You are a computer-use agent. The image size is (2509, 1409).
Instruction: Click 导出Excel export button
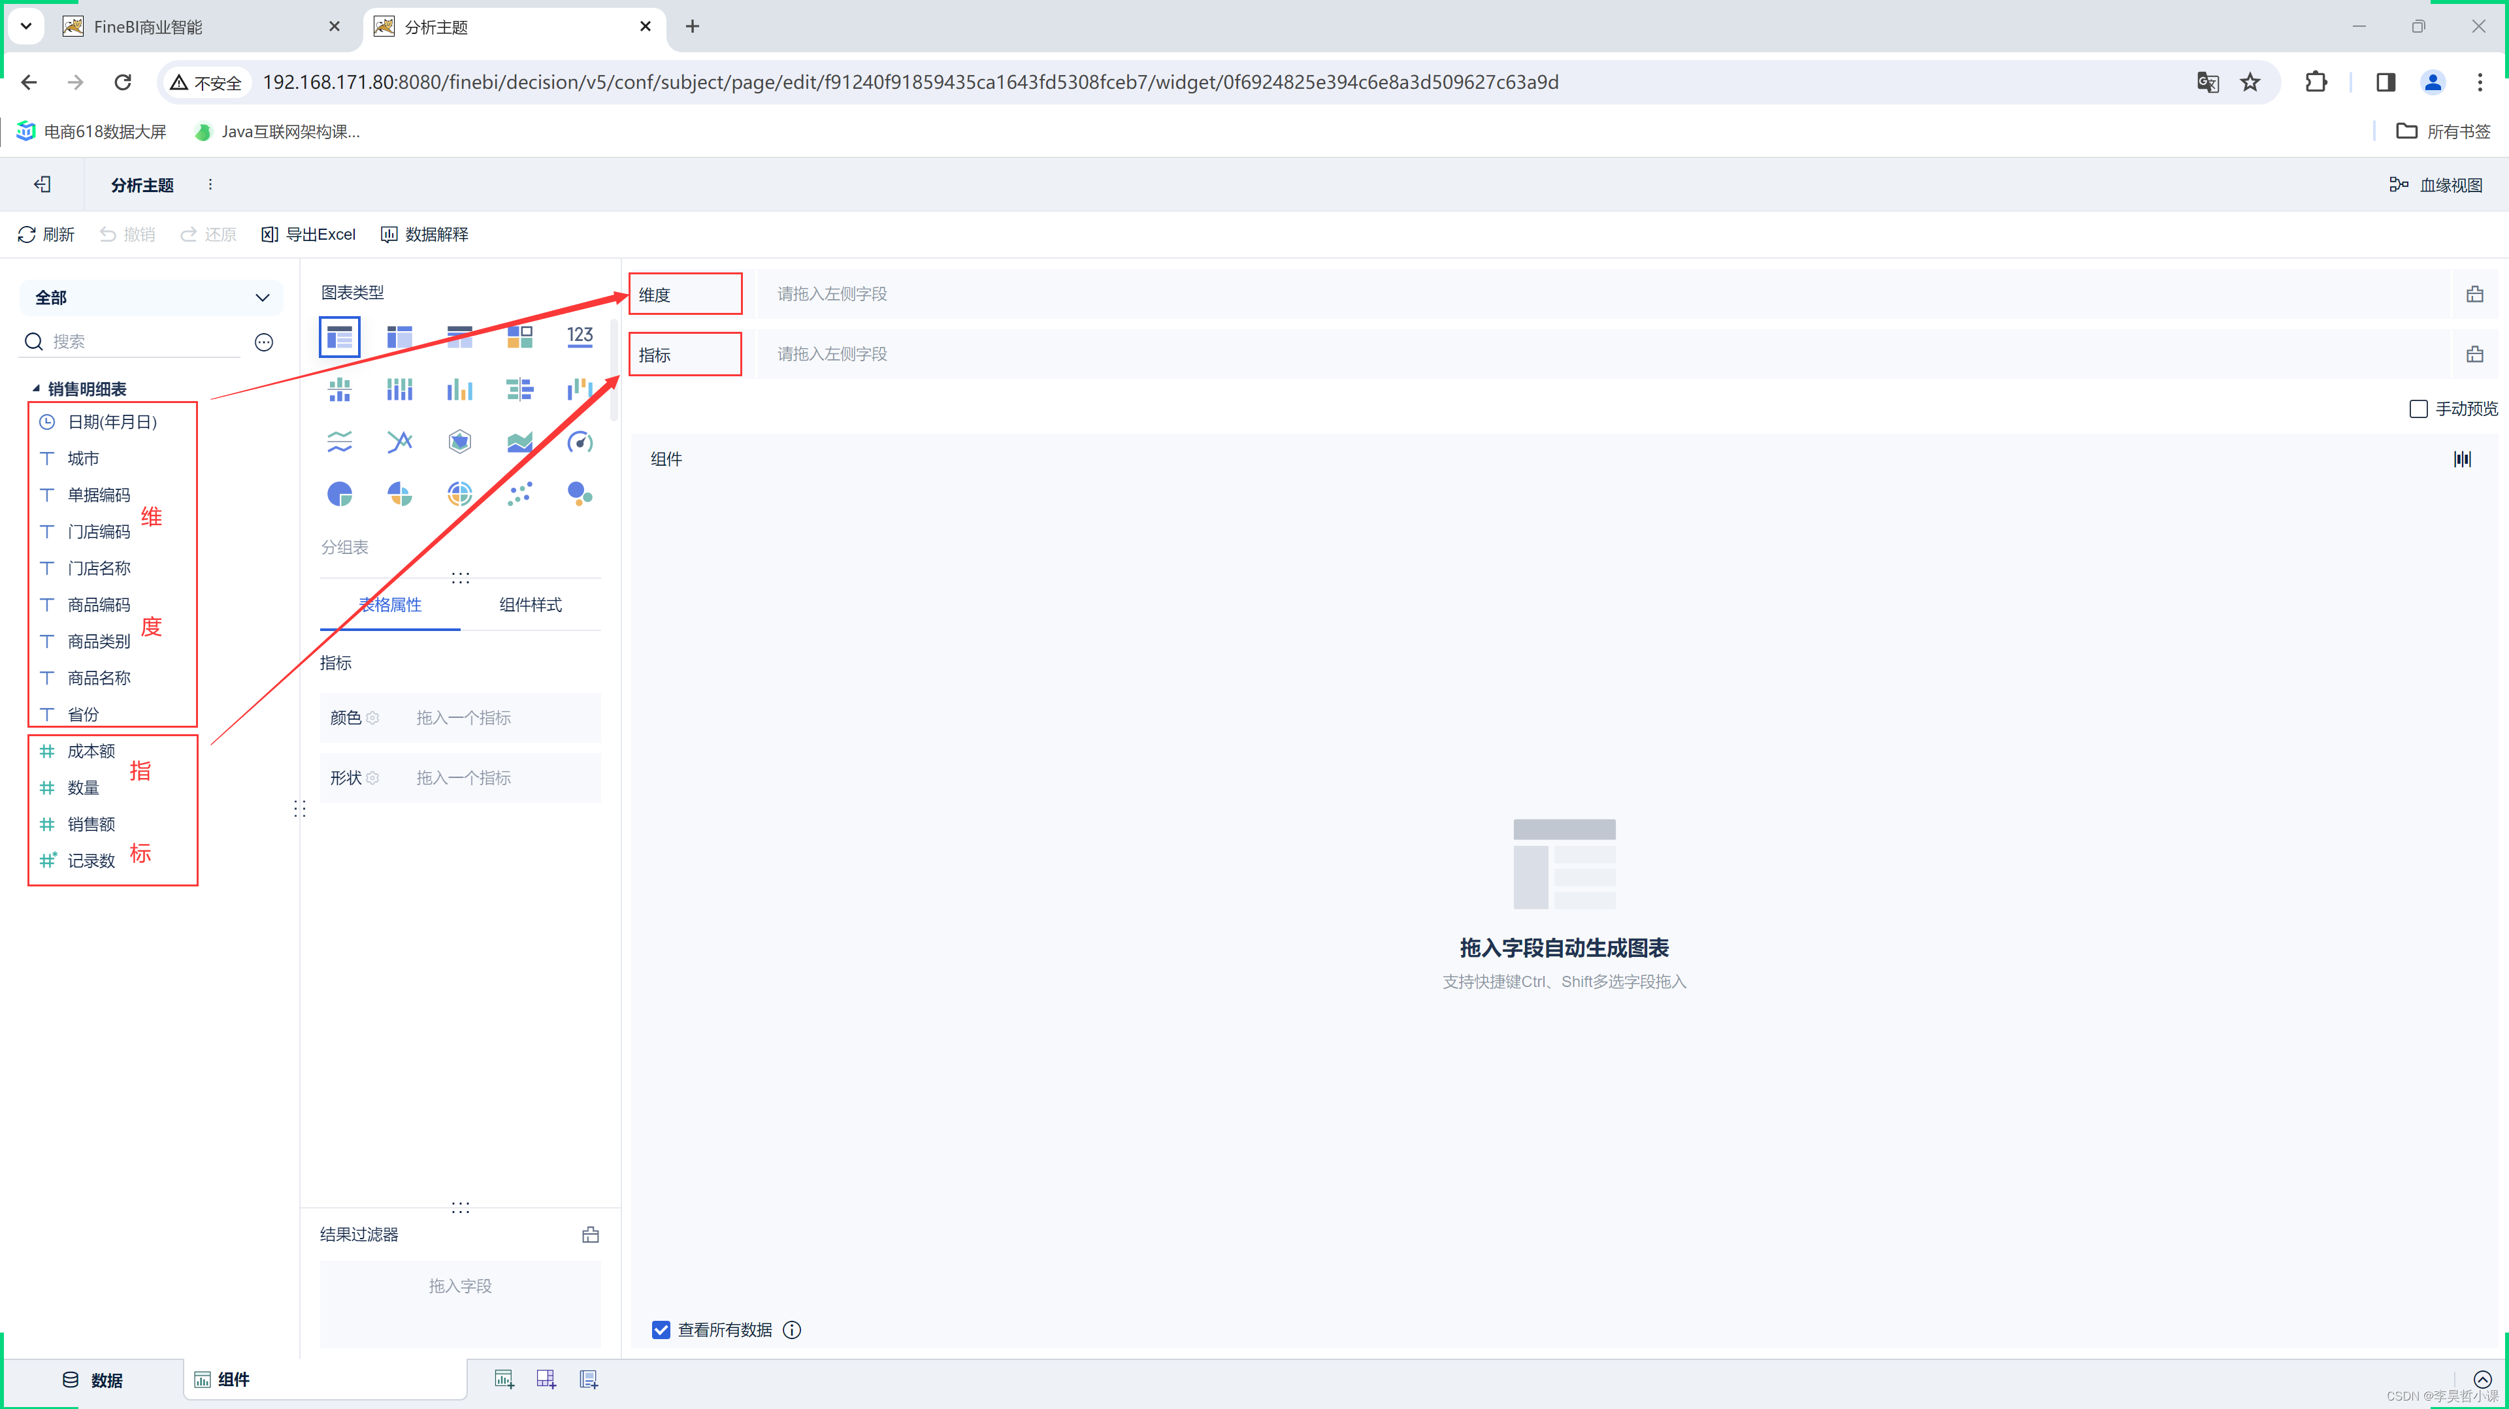click(309, 234)
